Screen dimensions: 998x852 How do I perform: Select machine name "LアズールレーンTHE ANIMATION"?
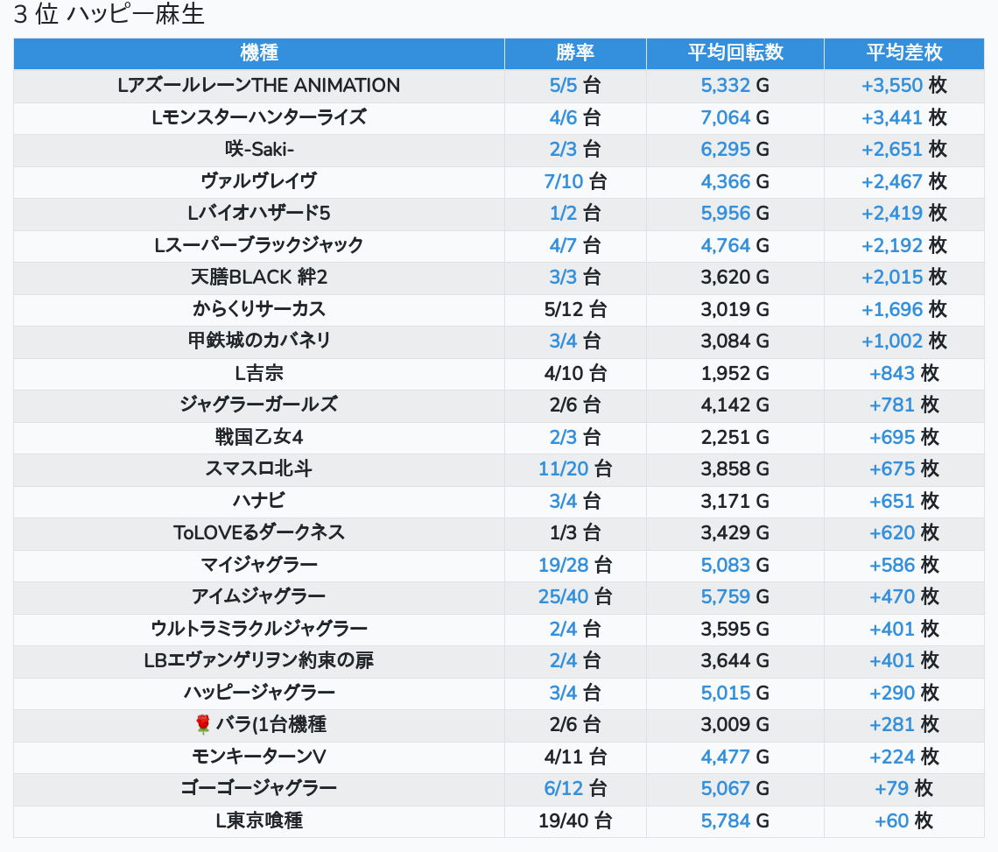coord(259,85)
